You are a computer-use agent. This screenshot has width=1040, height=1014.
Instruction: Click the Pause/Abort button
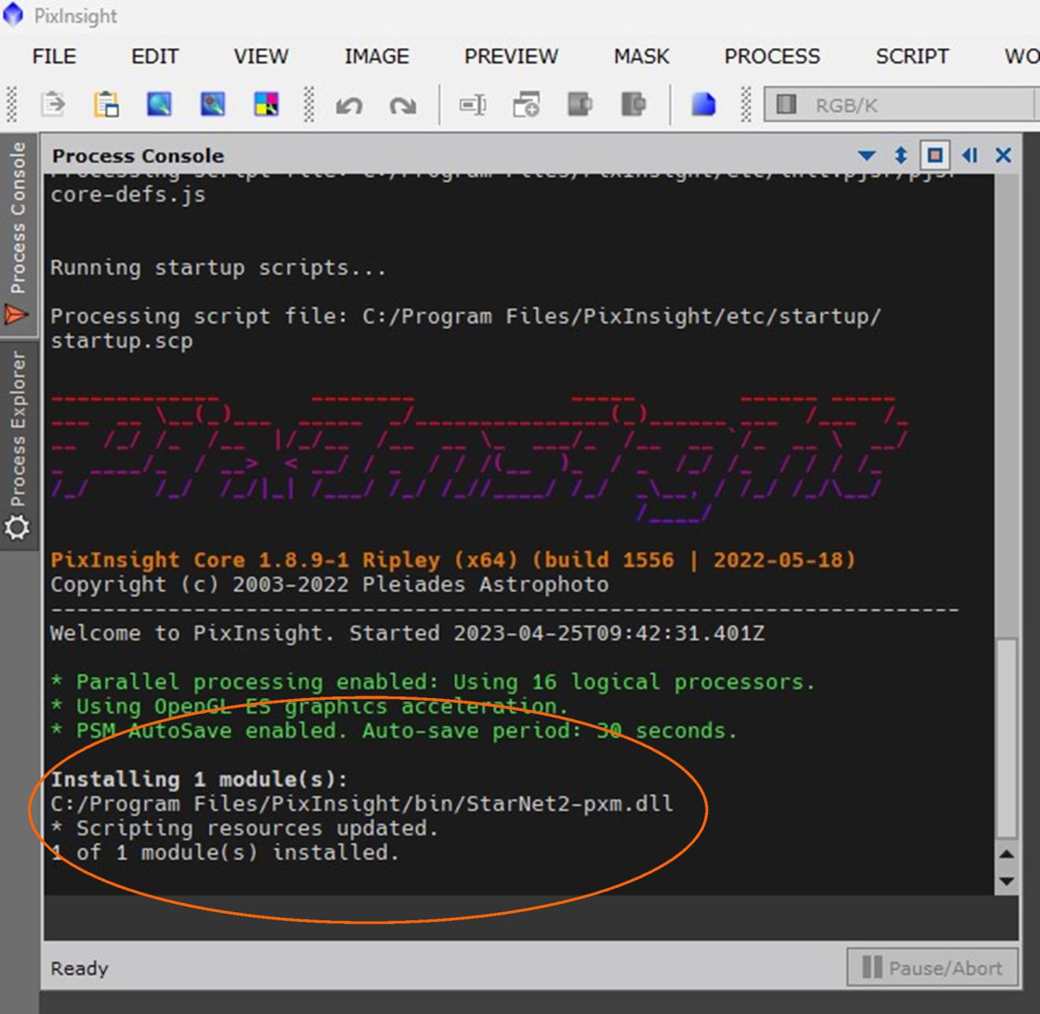click(x=932, y=968)
